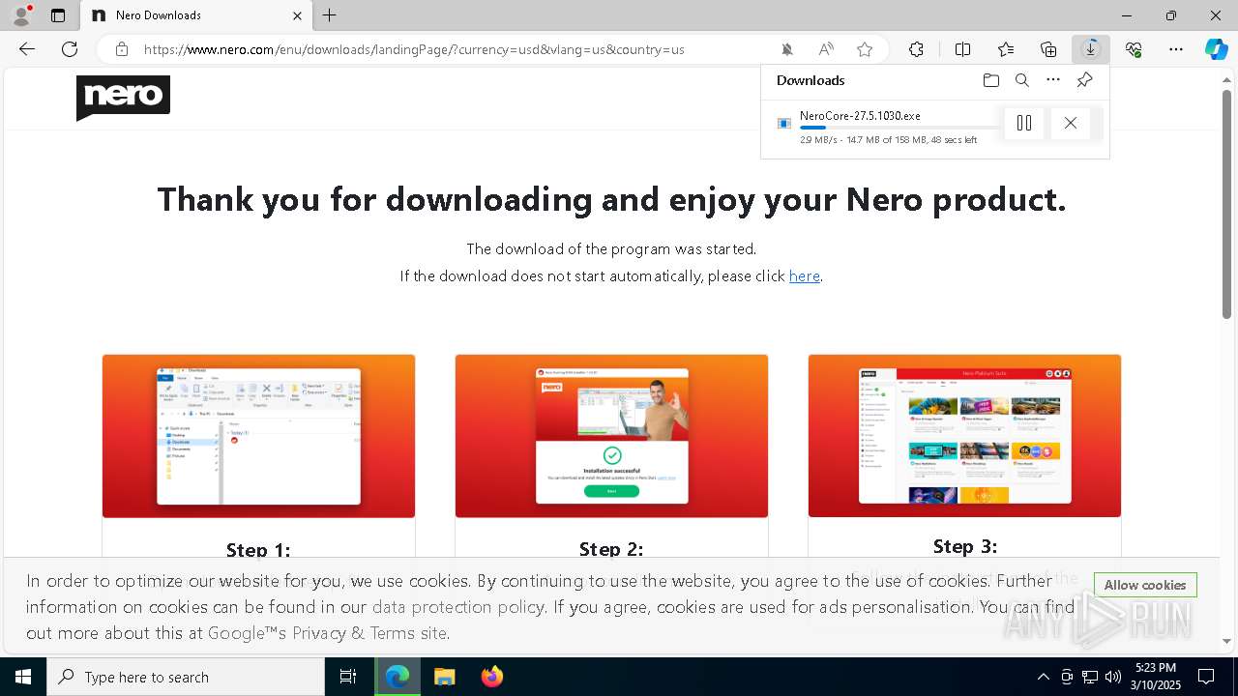Open Copilot sidebar icon
Viewport: 1238px width, 696px height.
point(1217,49)
